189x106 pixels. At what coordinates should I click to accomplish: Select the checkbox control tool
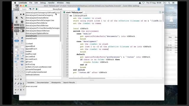[x=22, y=38]
